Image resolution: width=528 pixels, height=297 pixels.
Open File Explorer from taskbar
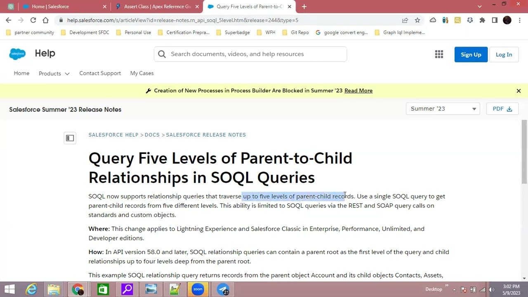(x=54, y=289)
